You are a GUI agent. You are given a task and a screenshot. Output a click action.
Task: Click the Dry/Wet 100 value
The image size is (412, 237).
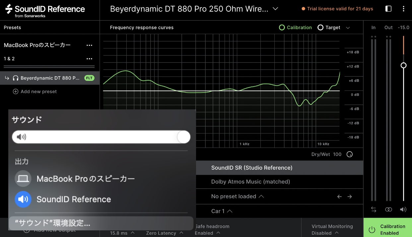coord(337,154)
